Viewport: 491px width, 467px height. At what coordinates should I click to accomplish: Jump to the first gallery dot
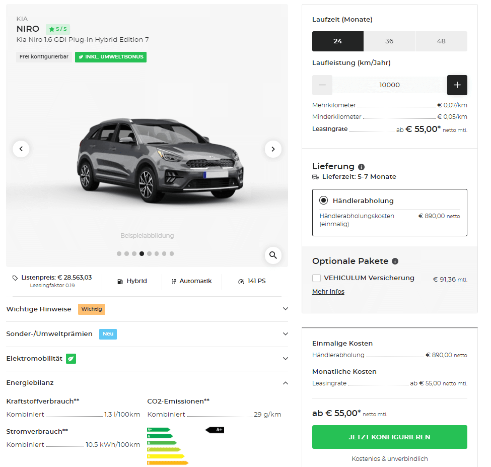tap(119, 254)
